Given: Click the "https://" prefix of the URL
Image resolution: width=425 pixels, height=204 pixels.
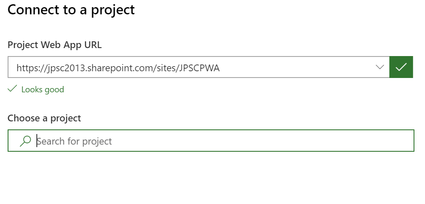Looking at the screenshot, I should point(28,67).
